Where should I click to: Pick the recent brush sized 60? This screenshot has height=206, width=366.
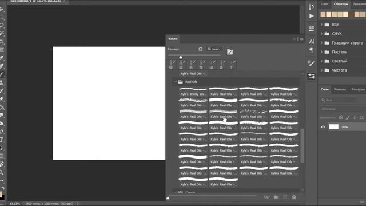pyautogui.click(x=181, y=65)
